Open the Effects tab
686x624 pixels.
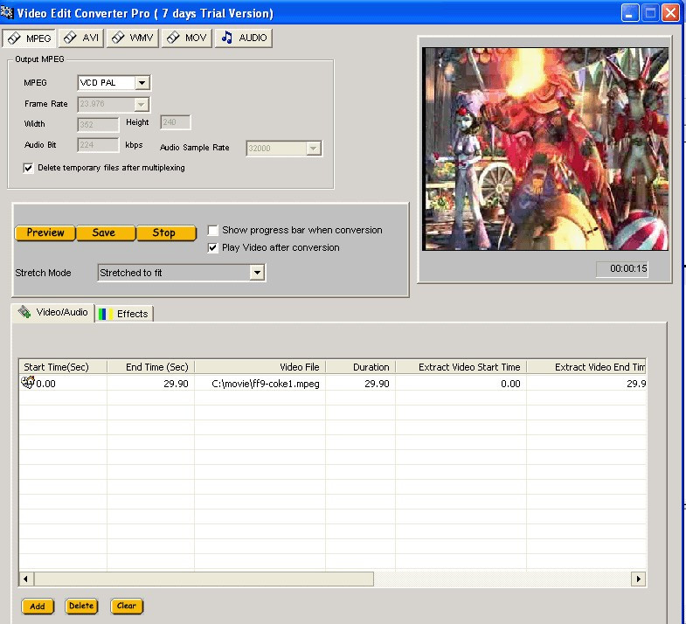coord(124,314)
